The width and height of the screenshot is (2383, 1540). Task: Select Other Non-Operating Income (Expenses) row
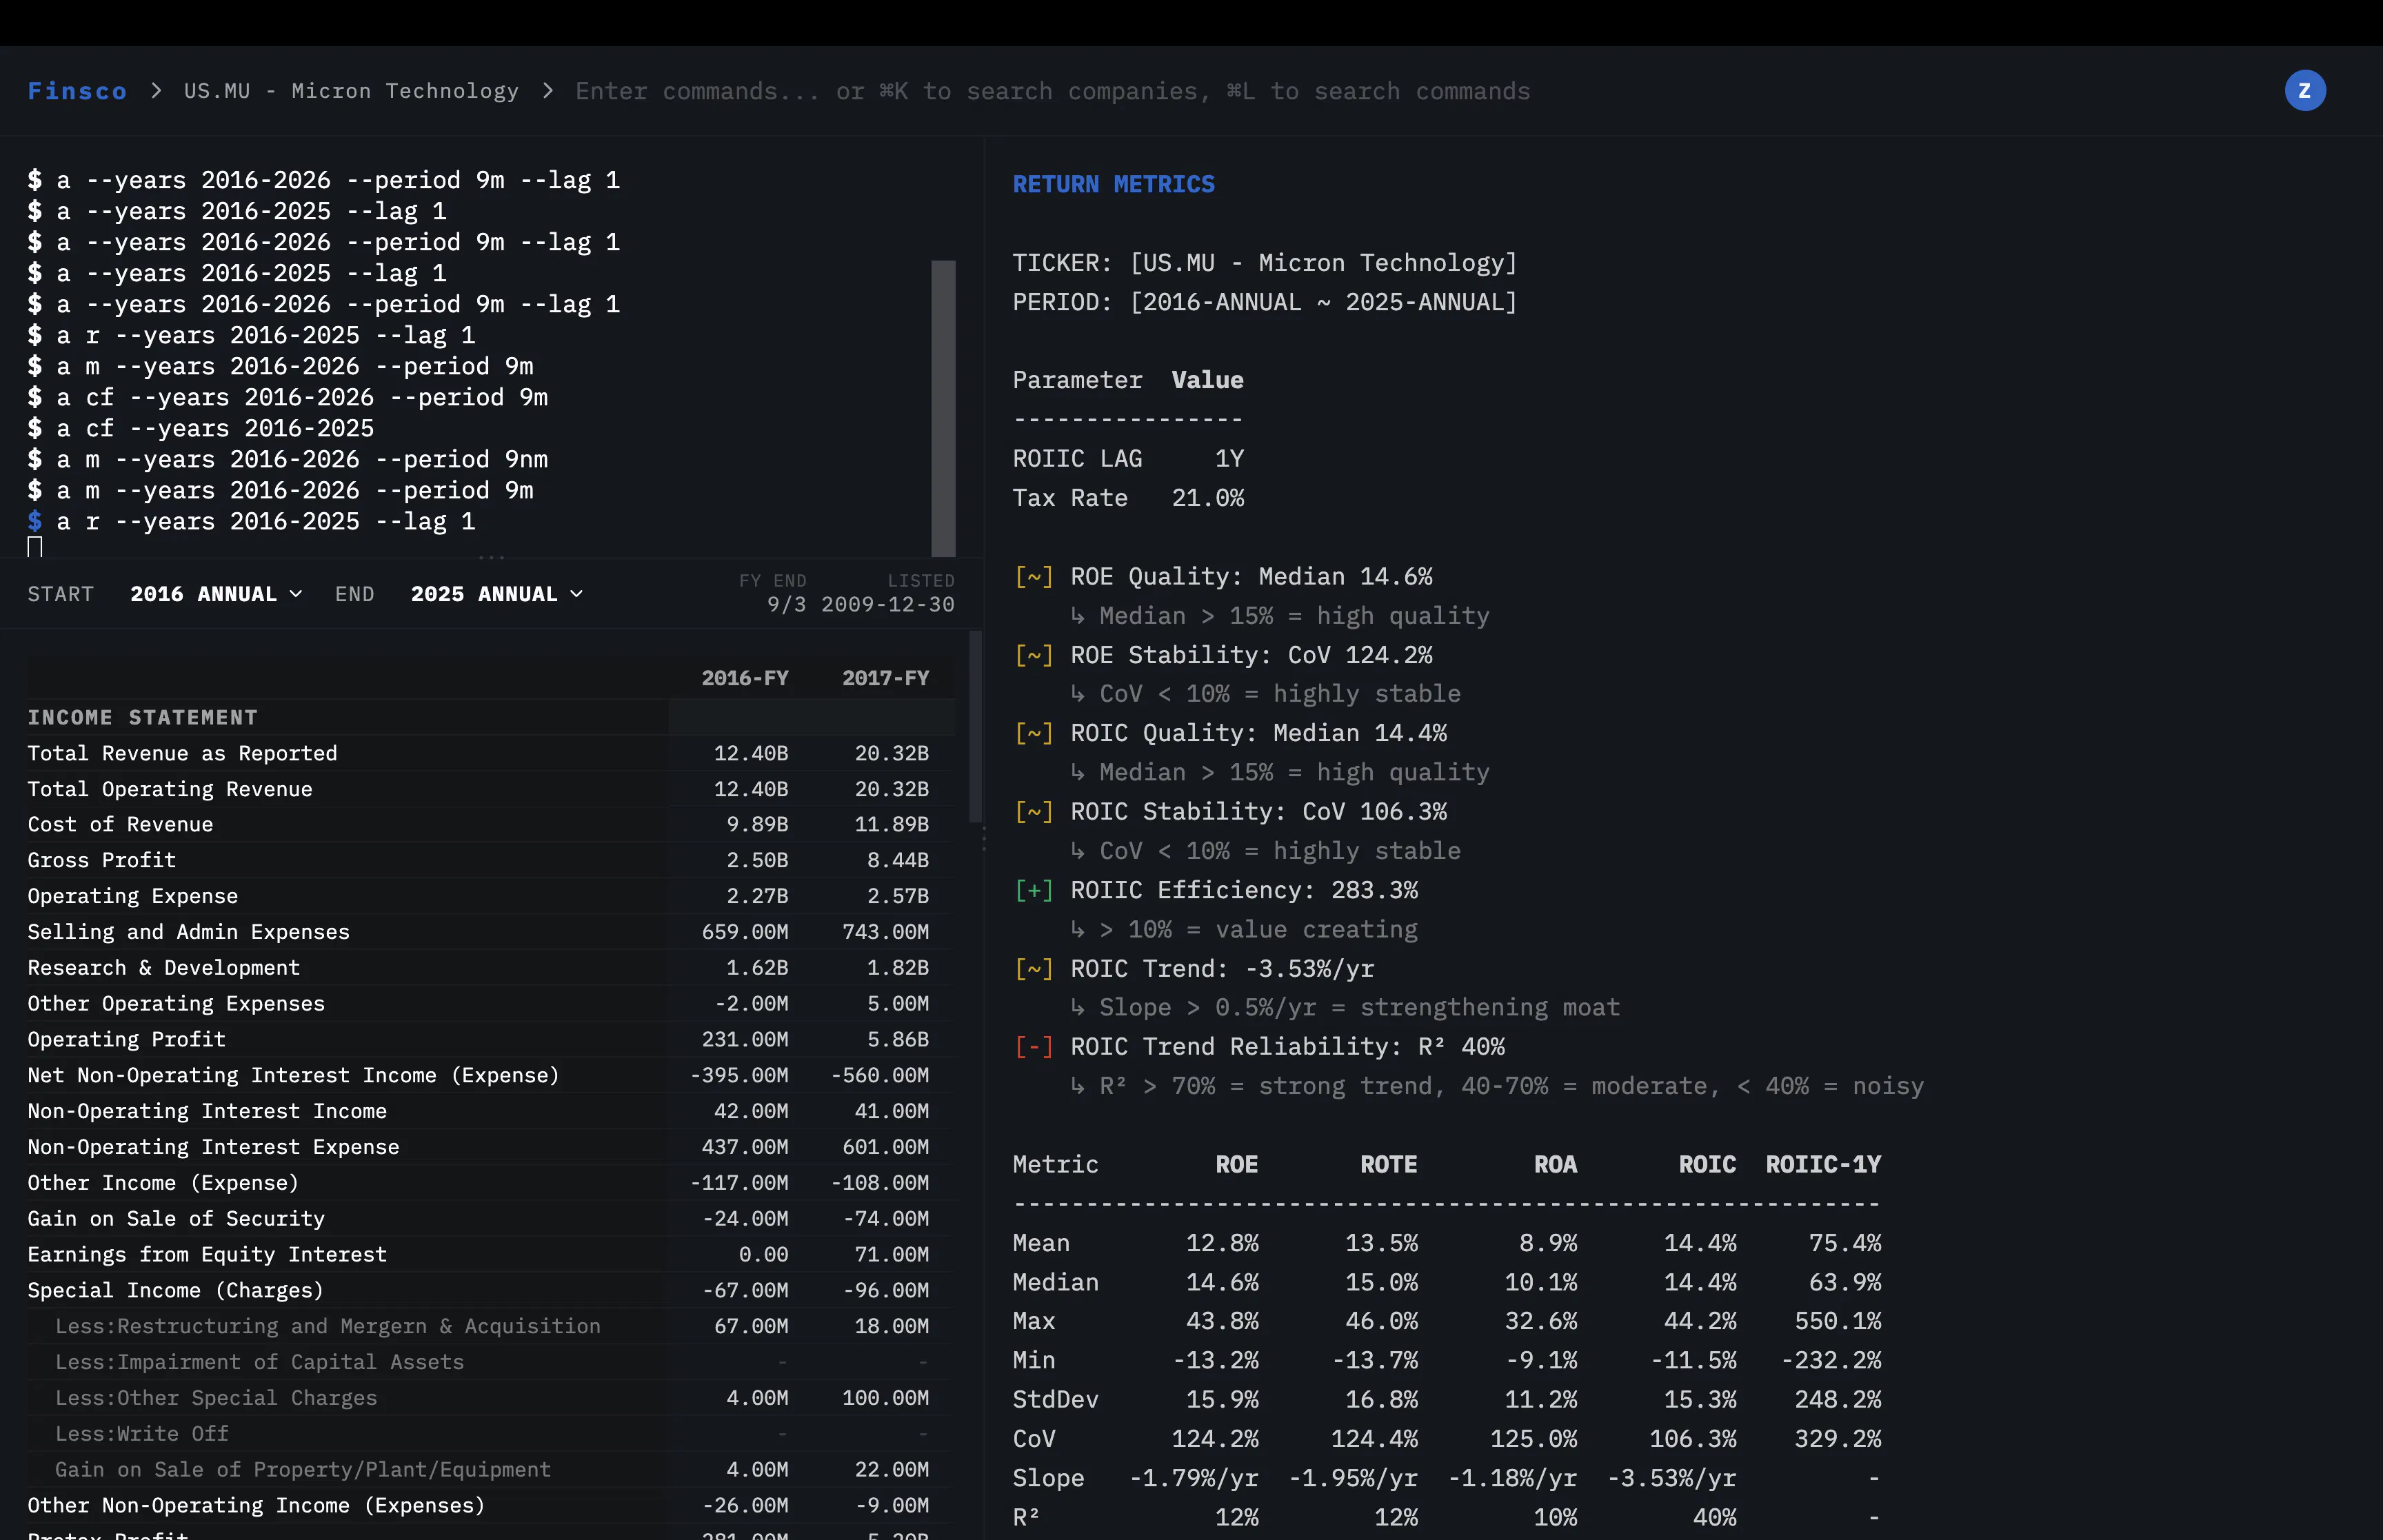click(x=491, y=1505)
